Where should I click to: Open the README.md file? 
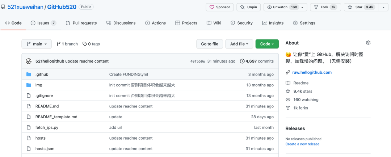pyautogui.click(x=47, y=106)
